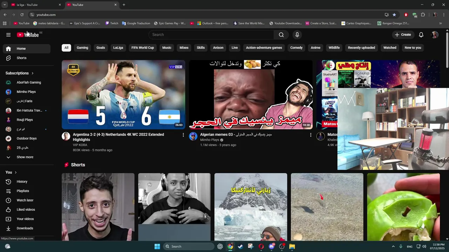This screenshot has width=449, height=252.
Task: Select the Goals filter chip
Action: pyautogui.click(x=101, y=48)
